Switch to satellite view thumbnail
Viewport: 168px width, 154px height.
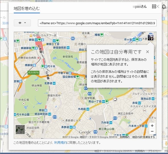click(20, 130)
